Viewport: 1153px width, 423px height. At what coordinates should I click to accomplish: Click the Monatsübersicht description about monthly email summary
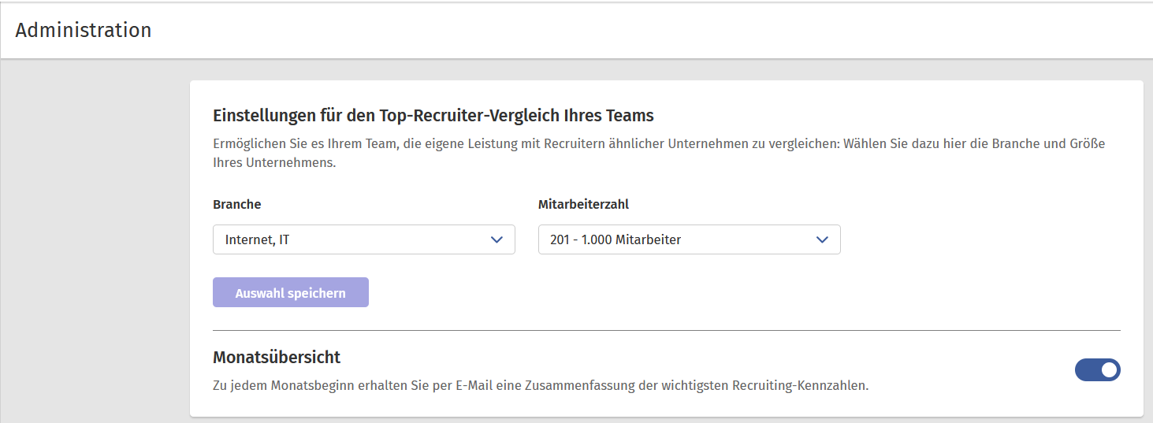click(541, 386)
